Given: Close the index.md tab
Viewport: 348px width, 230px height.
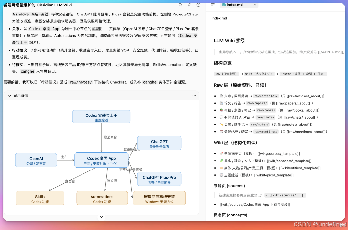Looking at the screenshot, I should (x=255, y=5).
